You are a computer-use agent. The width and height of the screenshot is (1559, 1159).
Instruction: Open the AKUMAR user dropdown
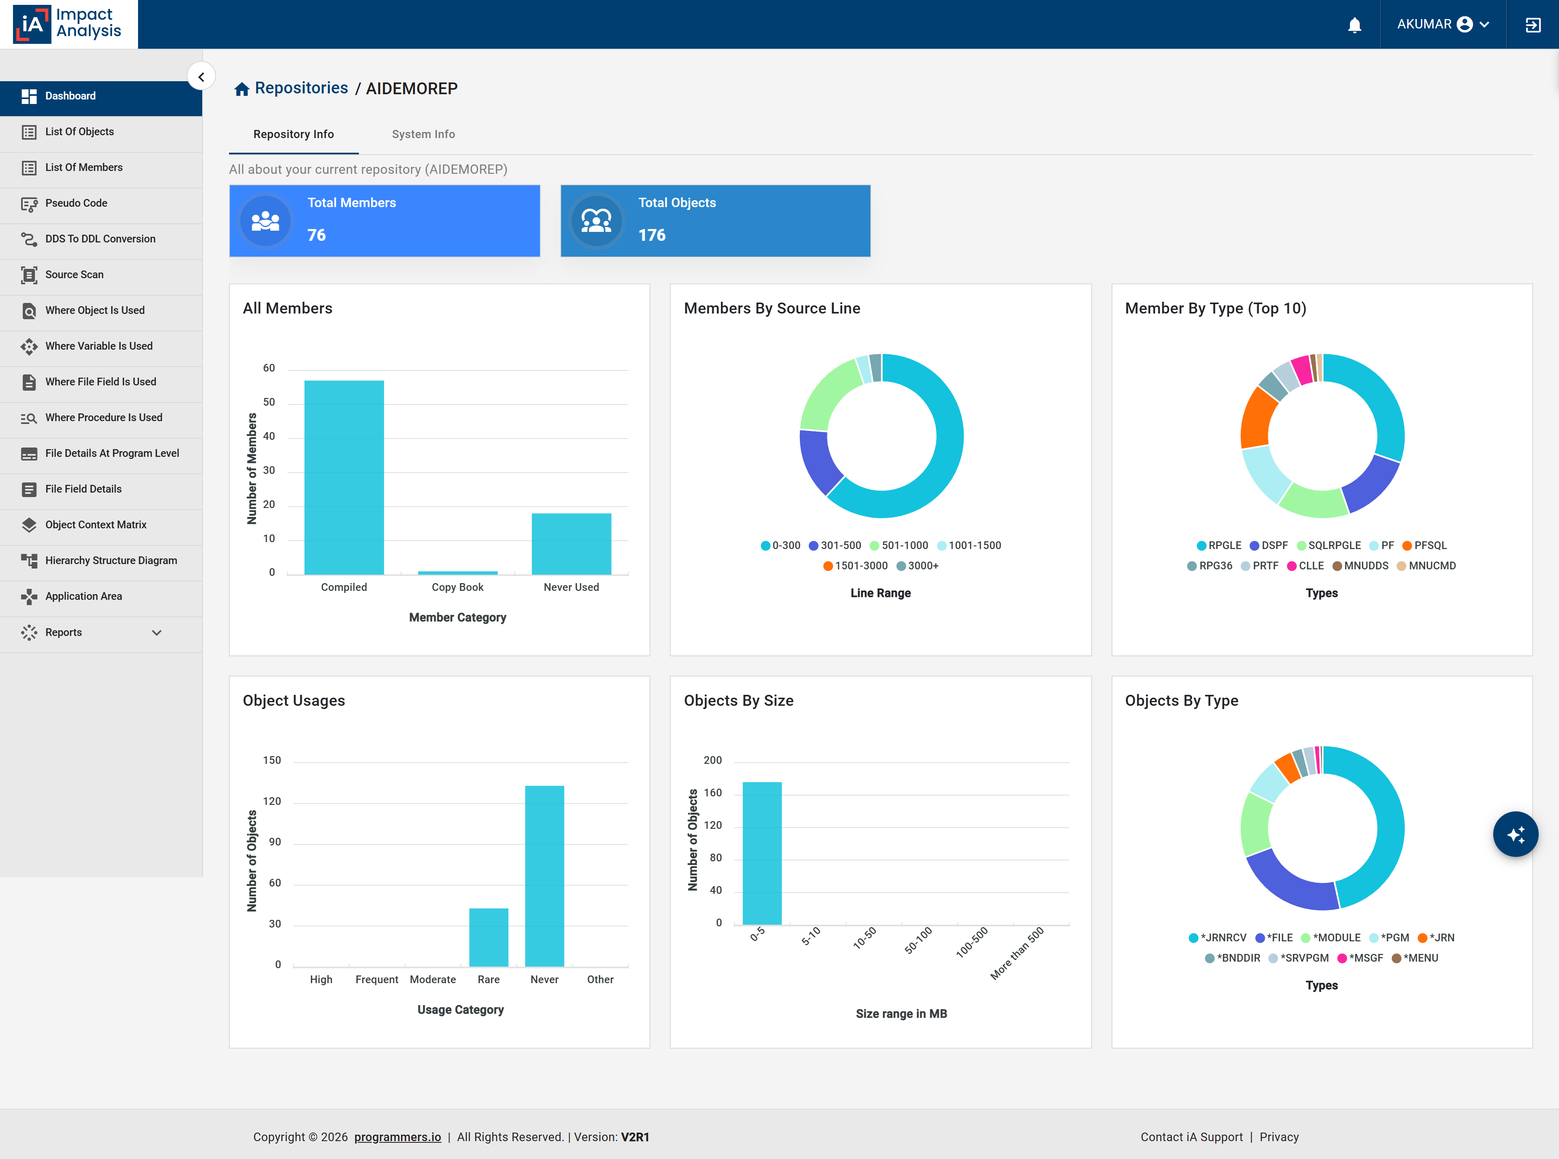click(1443, 24)
